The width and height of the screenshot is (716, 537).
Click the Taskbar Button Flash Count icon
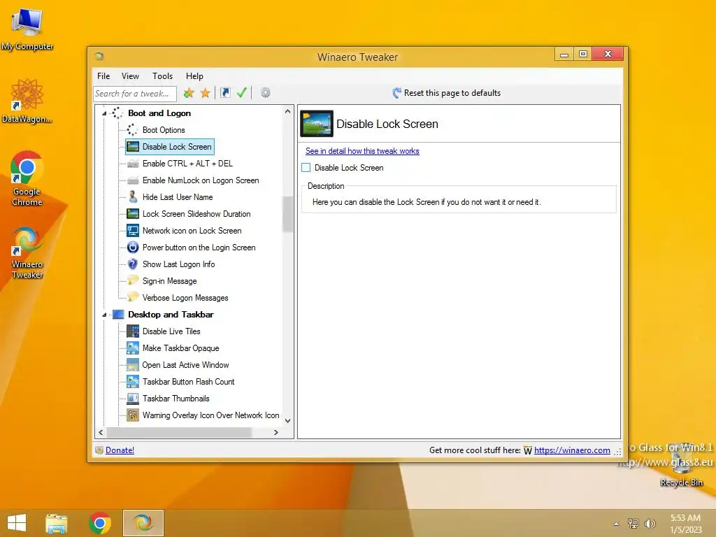[x=133, y=381]
